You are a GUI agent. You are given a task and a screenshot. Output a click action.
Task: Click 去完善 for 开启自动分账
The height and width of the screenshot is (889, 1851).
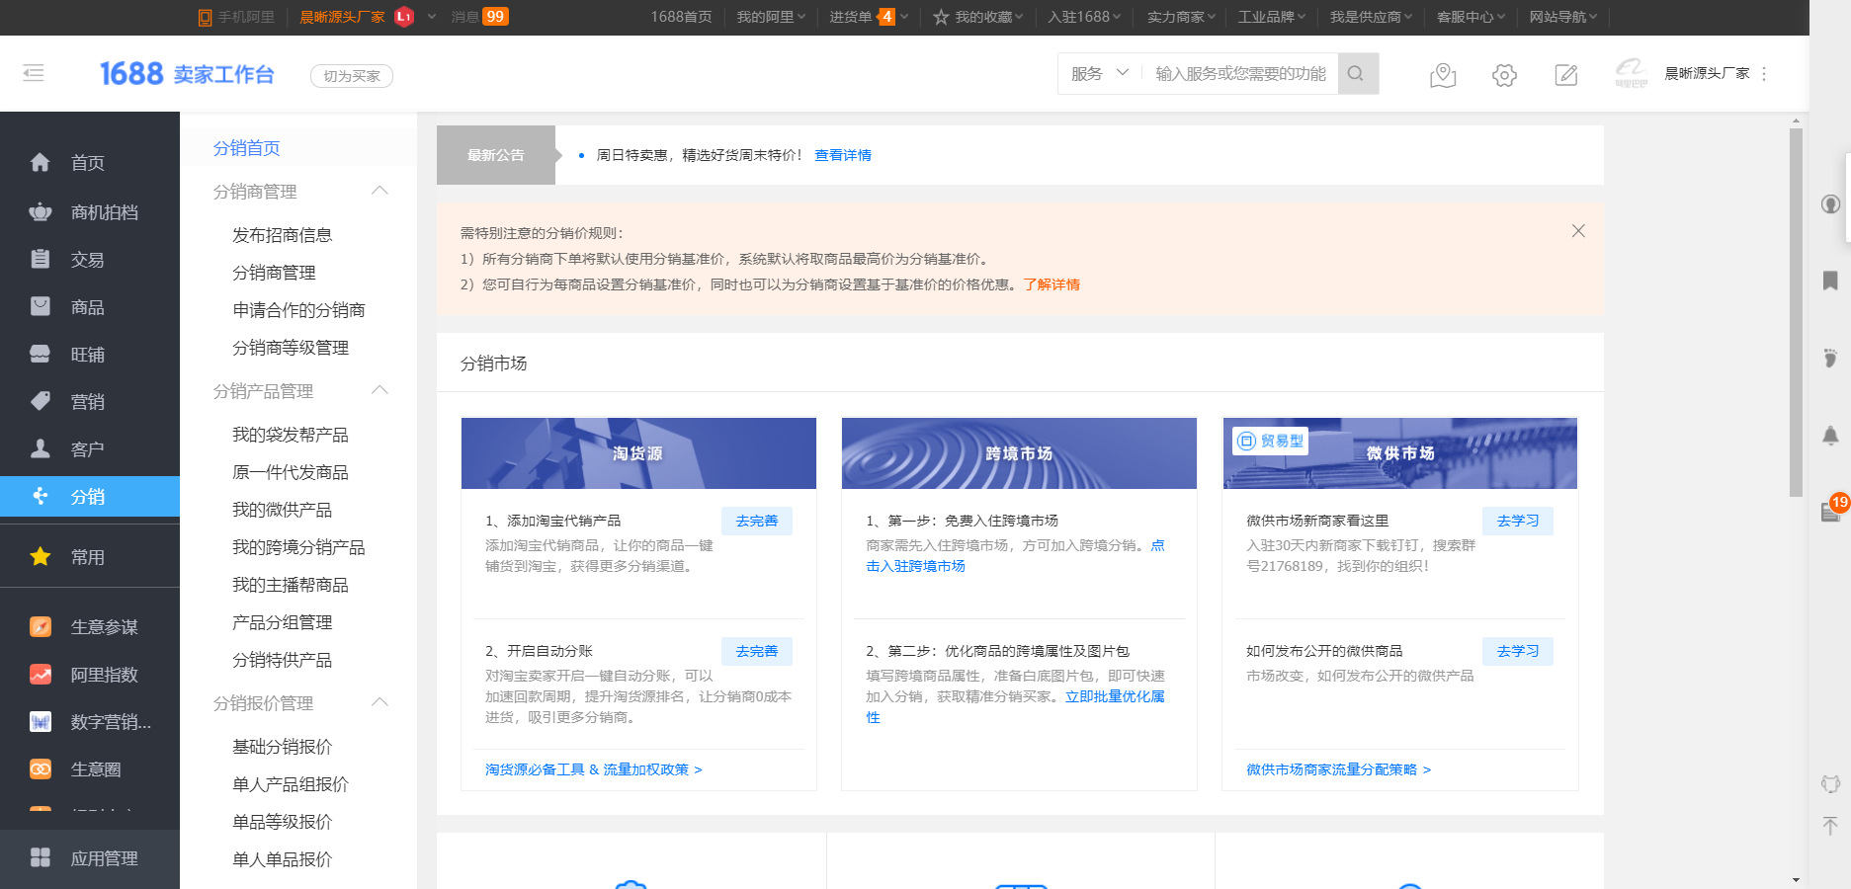[757, 651]
